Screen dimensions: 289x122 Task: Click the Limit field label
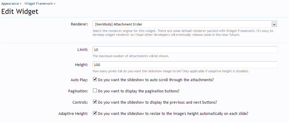(x=83, y=50)
